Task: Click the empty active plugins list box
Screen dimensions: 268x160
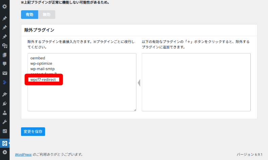Action: coord(196,82)
